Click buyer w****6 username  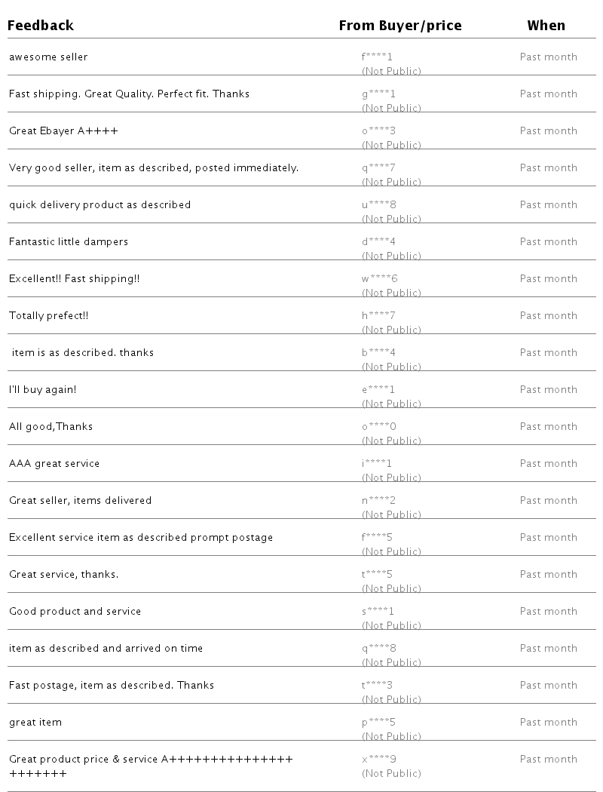point(379,279)
